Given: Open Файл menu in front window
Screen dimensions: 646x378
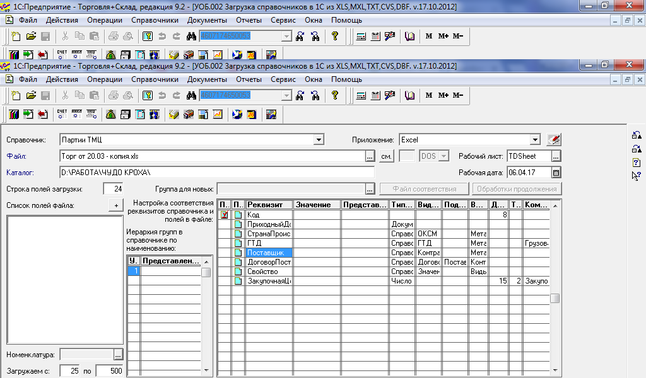Looking at the screenshot, I should pos(28,79).
